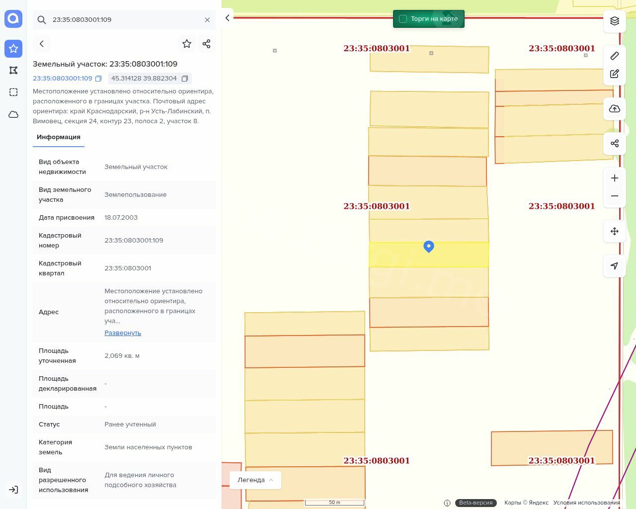Click the cloud upload icon on map
The width and height of the screenshot is (636, 509).
tap(615, 109)
